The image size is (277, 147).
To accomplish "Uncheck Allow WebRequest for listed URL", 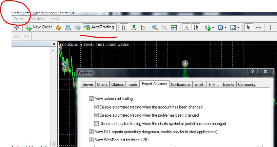I will click(x=91, y=140).
